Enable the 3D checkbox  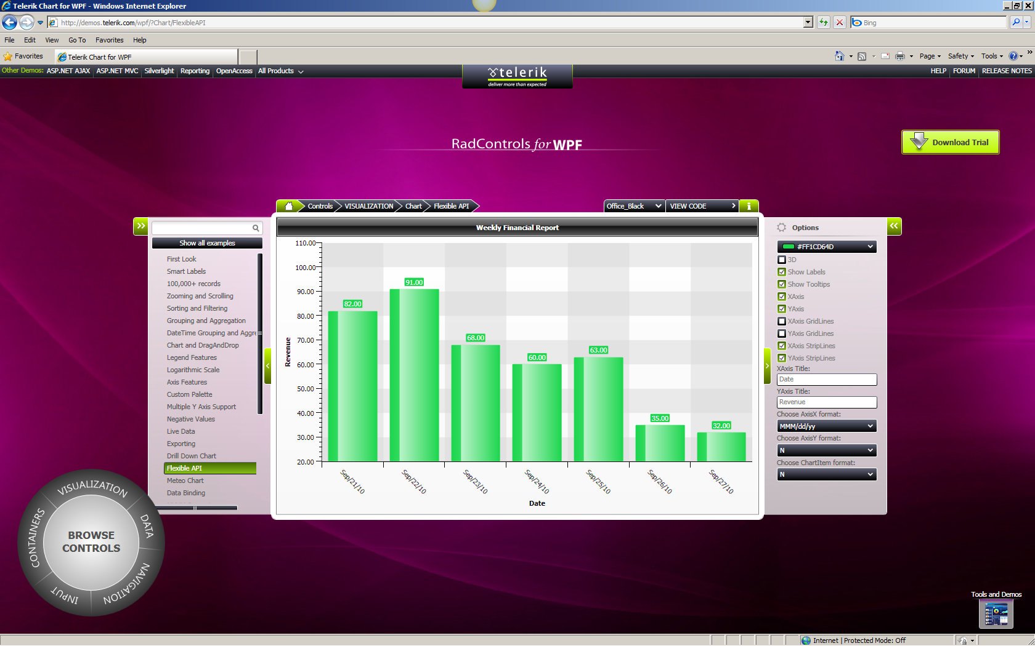point(782,260)
